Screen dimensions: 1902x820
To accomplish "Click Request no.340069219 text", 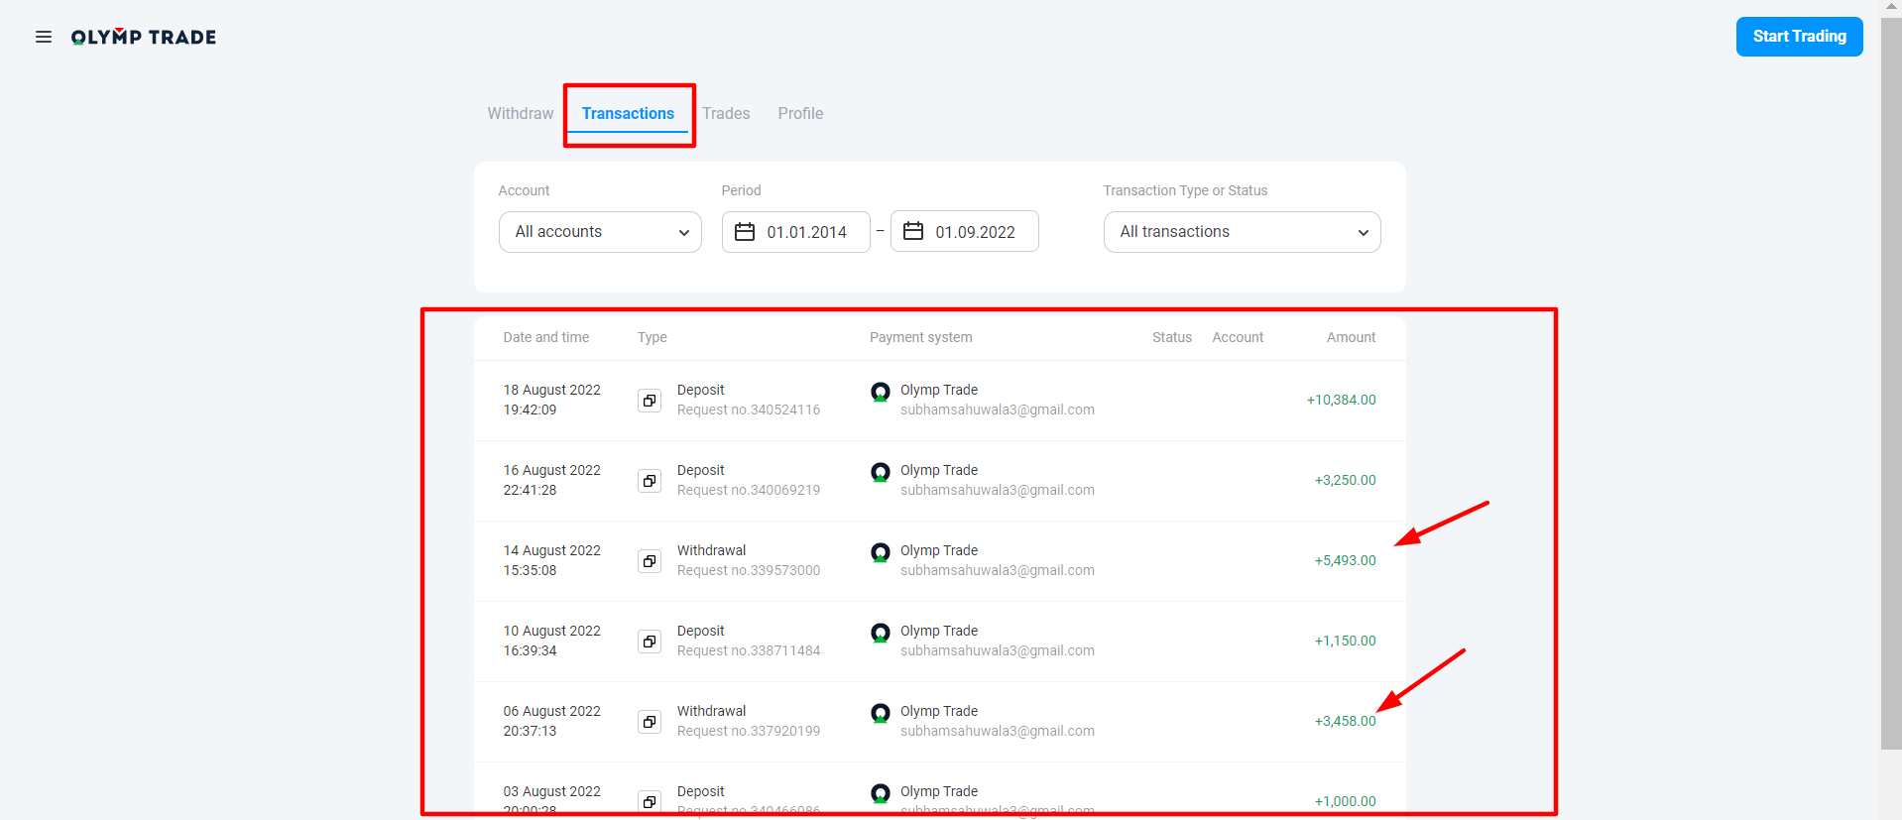I will pyautogui.click(x=749, y=490).
